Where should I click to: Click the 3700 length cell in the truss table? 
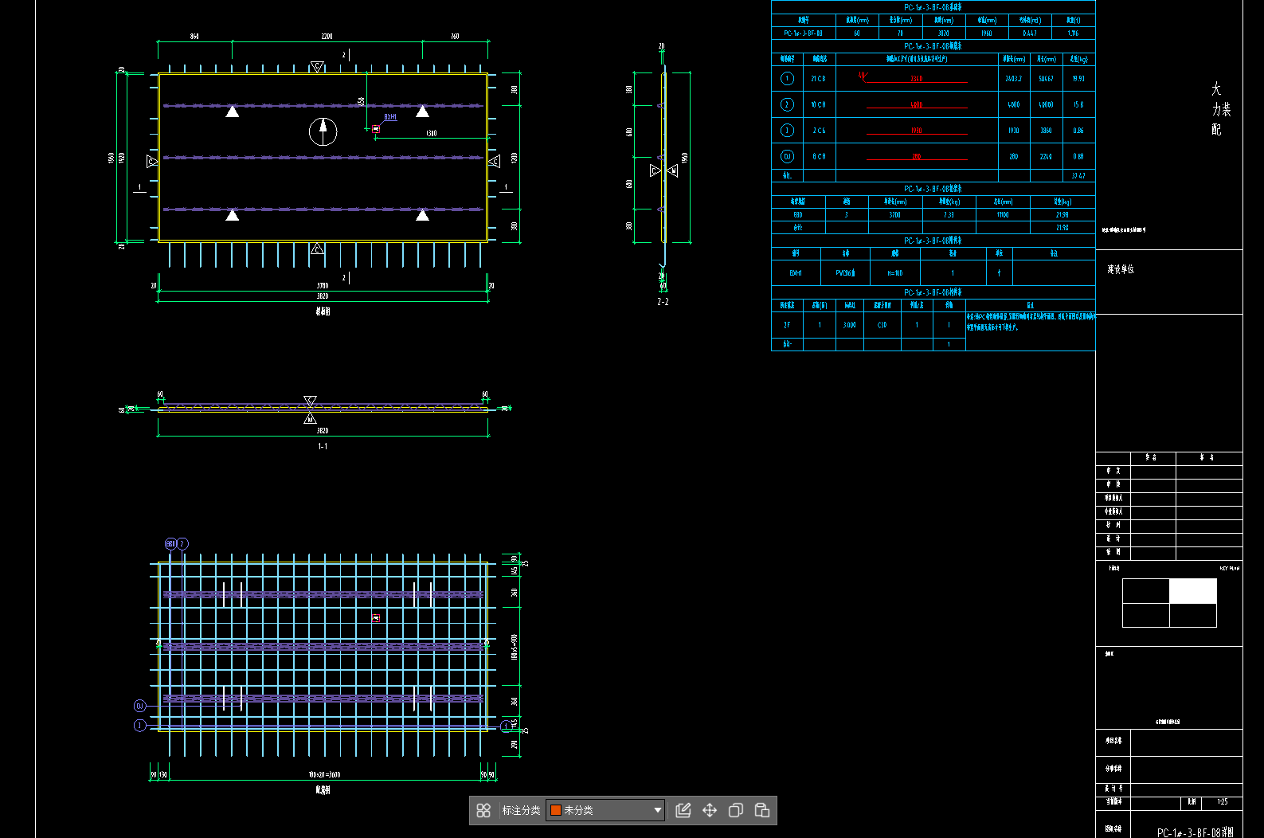tap(895, 215)
